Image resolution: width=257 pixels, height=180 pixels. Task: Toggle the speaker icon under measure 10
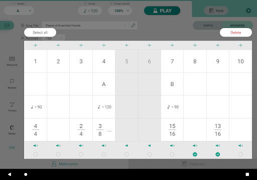coord(240,145)
